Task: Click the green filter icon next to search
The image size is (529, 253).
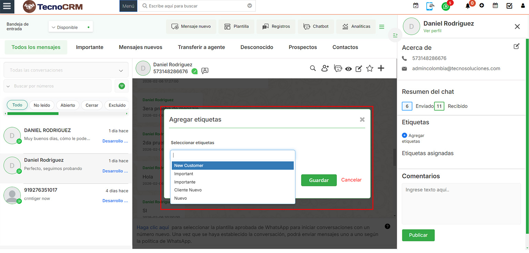Action: click(x=121, y=86)
